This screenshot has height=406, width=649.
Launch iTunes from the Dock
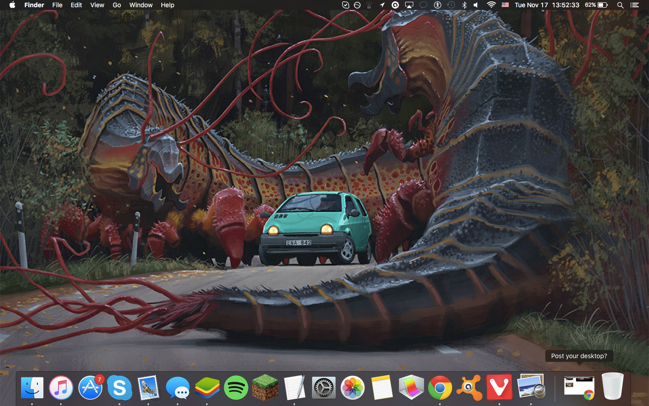[61, 388]
